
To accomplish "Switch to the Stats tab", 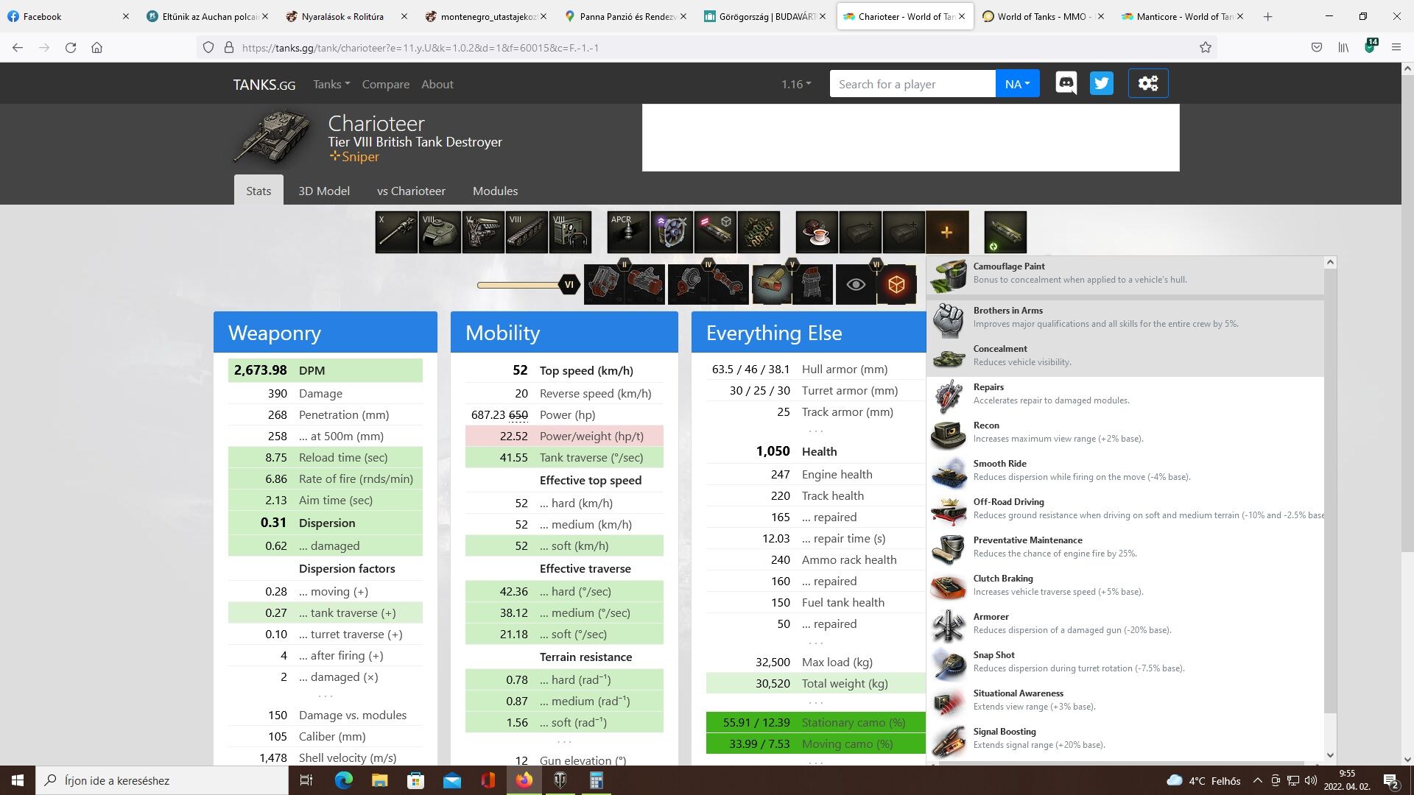I will pyautogui.click(x=258, y=191).
